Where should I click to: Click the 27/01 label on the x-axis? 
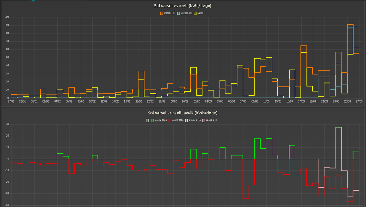coord(11,101)
